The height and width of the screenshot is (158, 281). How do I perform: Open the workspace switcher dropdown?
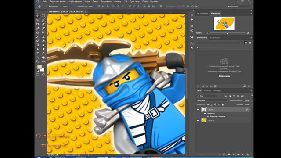[239, 7]
